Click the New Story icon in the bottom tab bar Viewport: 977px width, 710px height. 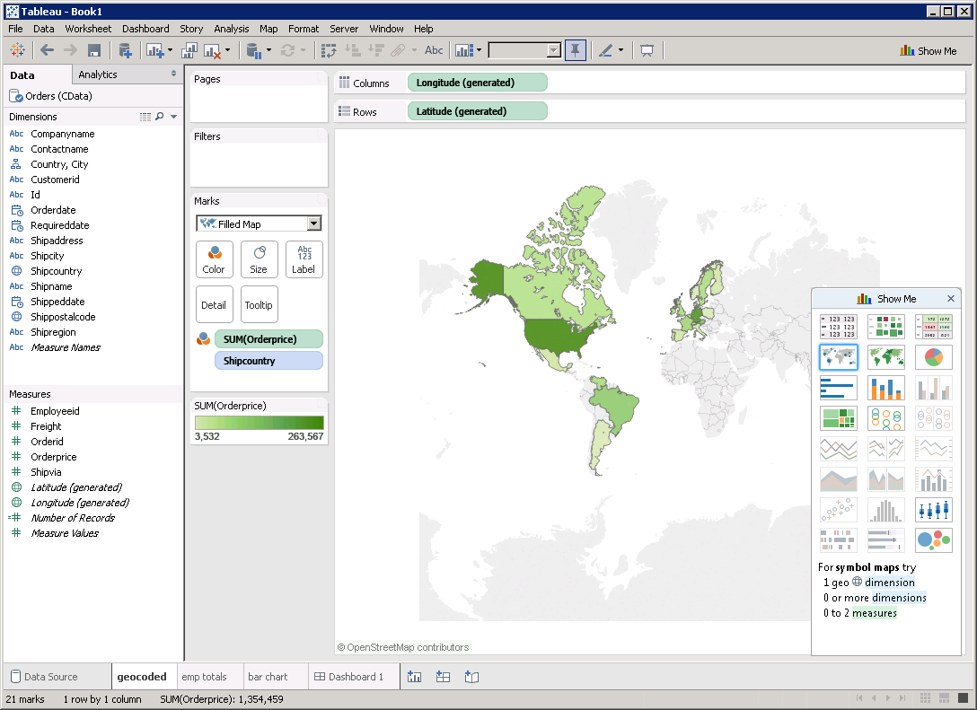point(471,677)
